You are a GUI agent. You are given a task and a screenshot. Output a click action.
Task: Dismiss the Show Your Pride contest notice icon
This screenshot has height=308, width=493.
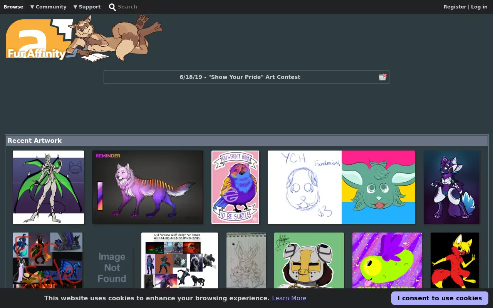(382, 77)
